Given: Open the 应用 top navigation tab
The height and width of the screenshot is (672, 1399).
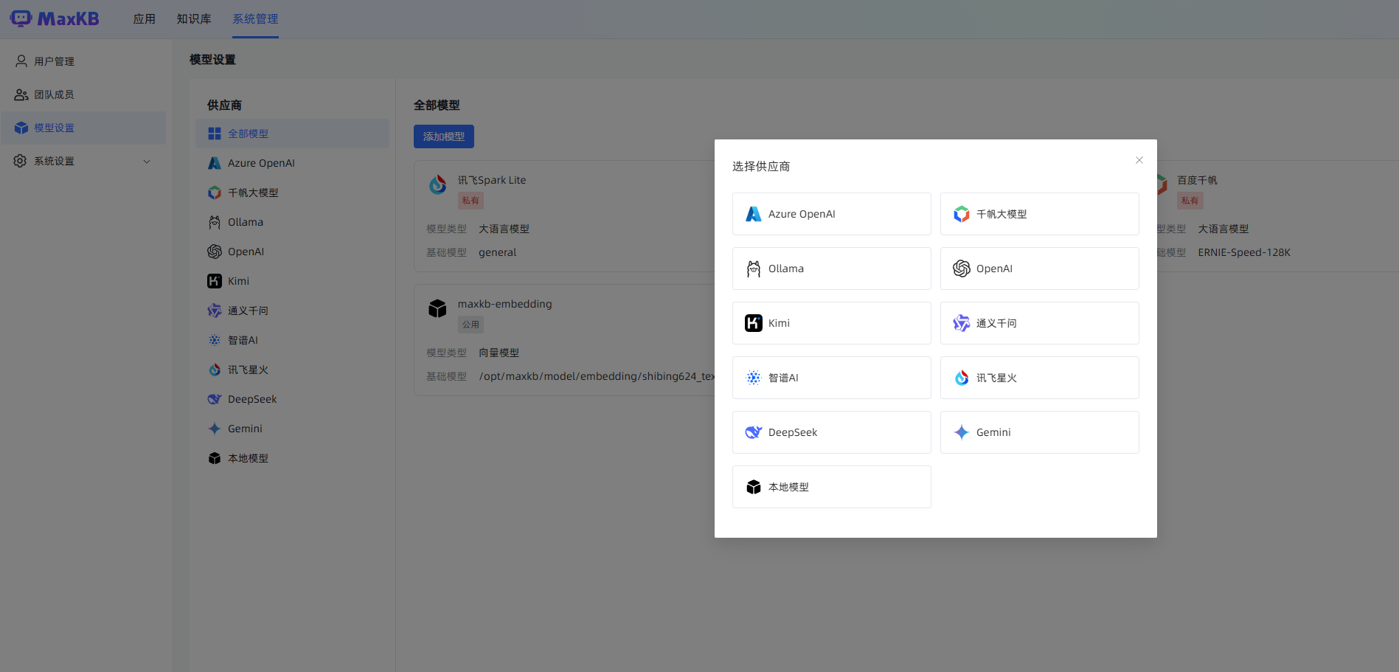Looking at the screenshot, I should pos(144,19).
